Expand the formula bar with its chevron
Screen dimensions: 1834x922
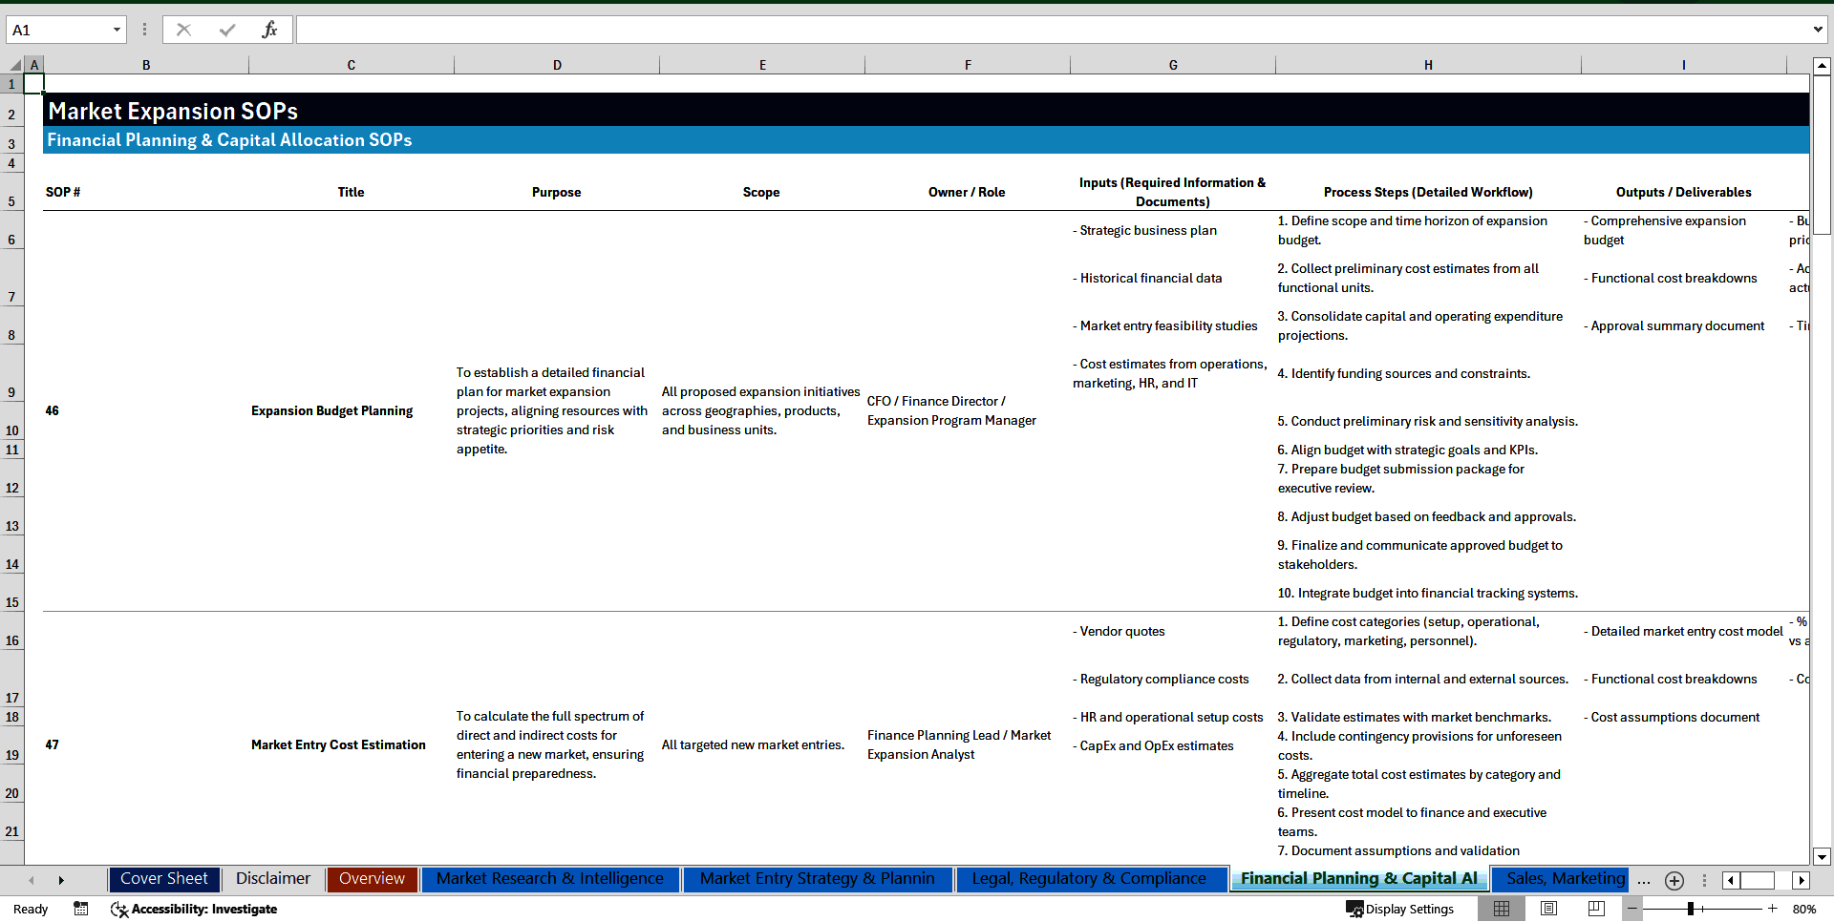click(1818, 29)
